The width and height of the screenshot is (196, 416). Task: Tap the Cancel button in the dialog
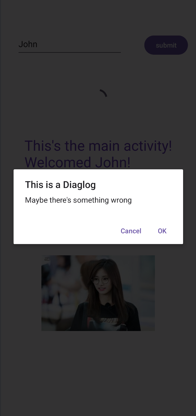[x=131, y=231]
